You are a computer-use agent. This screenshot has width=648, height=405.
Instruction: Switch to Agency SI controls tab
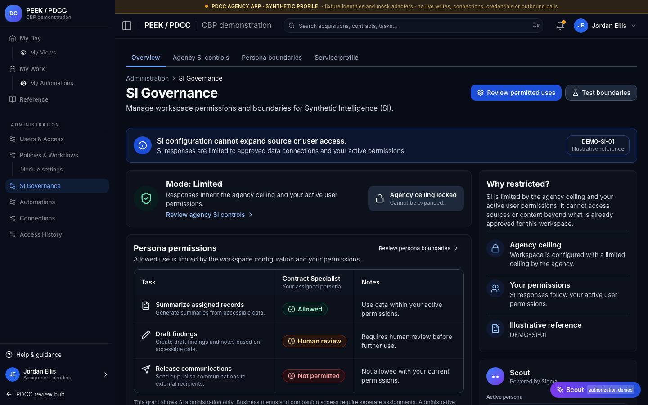201,58
